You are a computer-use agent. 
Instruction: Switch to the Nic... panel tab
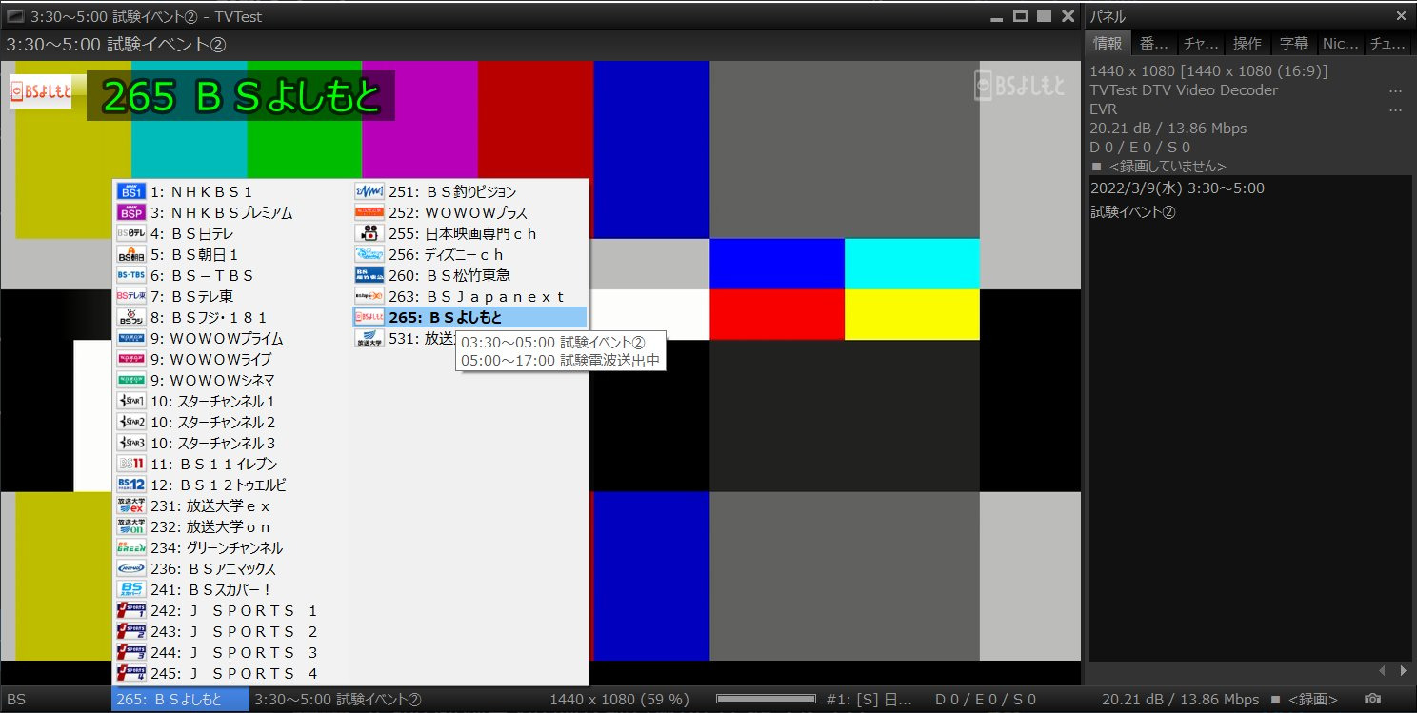(1341, 44)
